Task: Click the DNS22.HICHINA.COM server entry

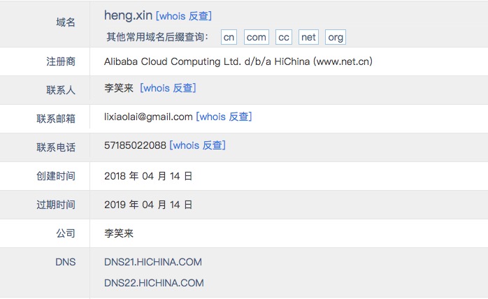Action: tap(154, 283)
